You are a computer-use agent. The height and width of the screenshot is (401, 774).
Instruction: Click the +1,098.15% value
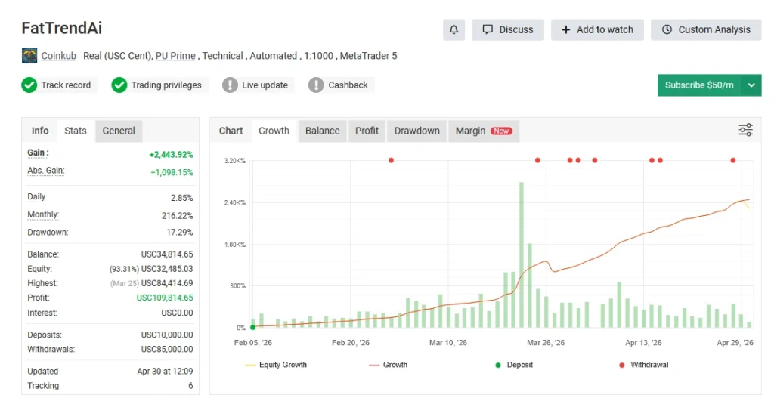172,172
